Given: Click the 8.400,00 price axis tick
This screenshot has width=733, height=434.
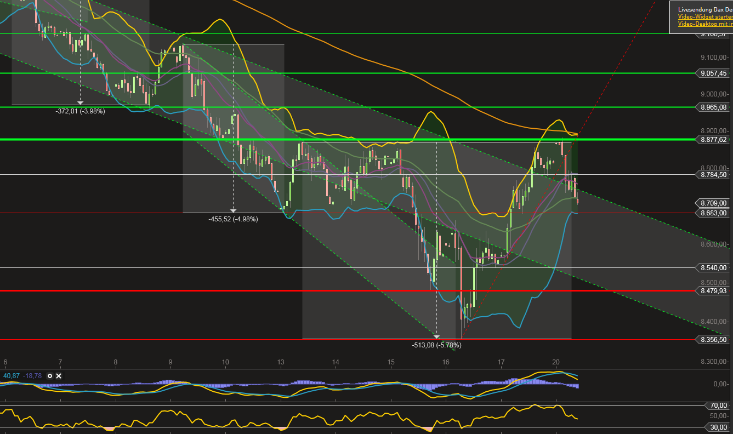Looking at the screenshot, I should tap(714, 321).
